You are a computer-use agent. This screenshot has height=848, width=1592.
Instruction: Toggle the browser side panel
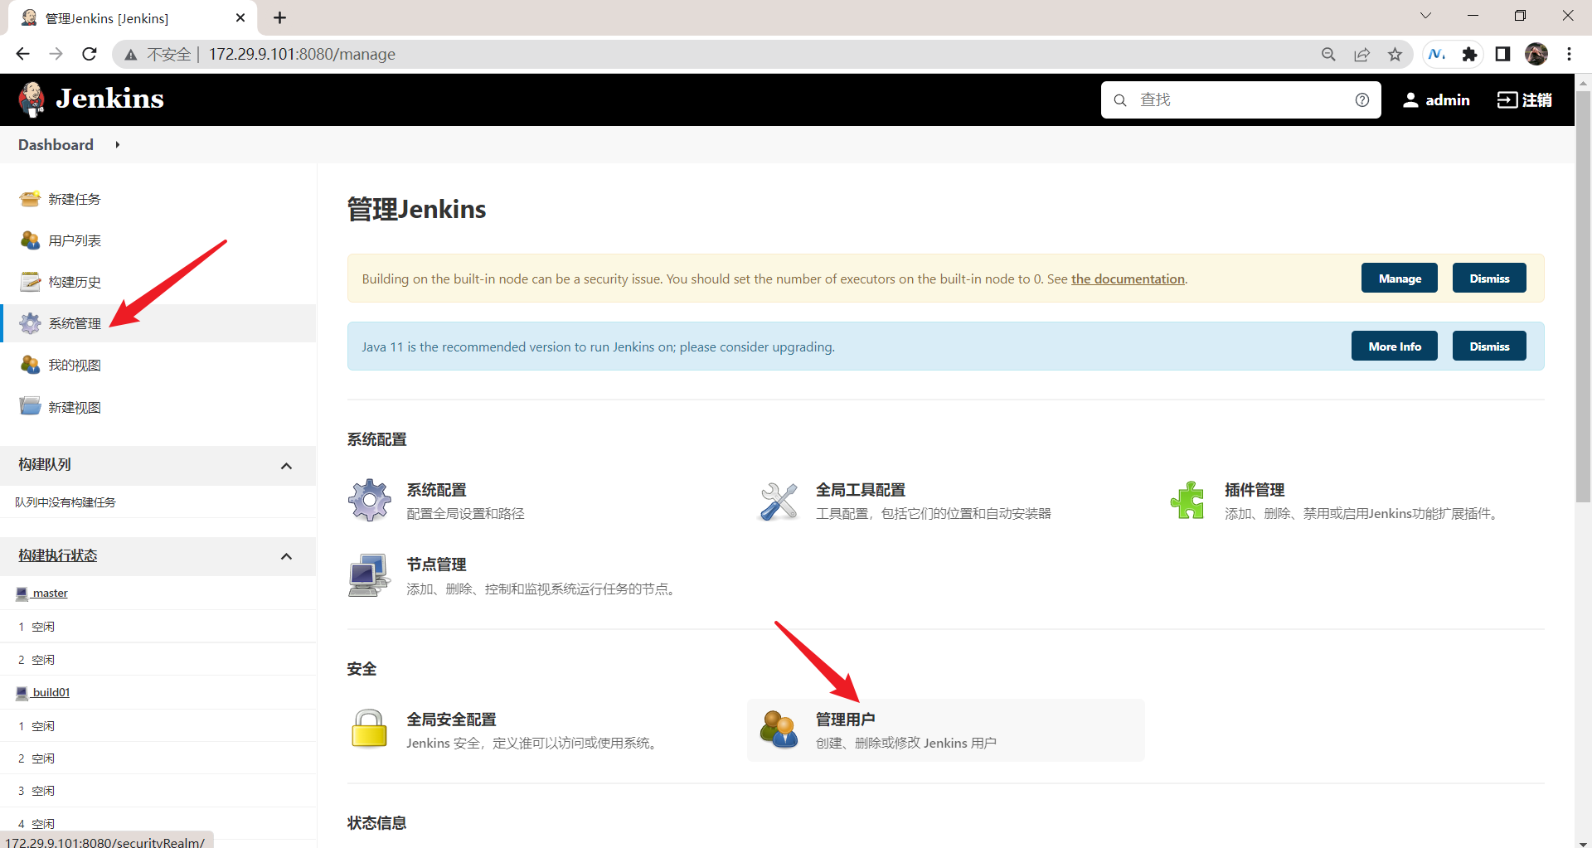click(1502, 54)
